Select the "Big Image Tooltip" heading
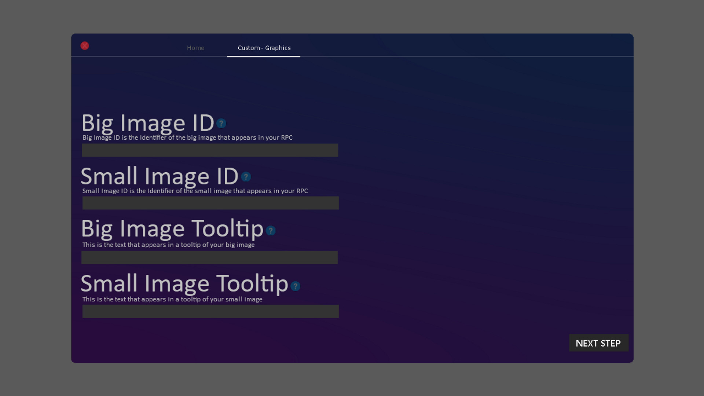 (172, 229)
